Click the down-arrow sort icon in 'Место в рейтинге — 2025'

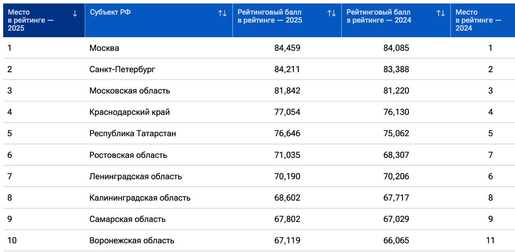pyautogui.click(x=75, y=13)
